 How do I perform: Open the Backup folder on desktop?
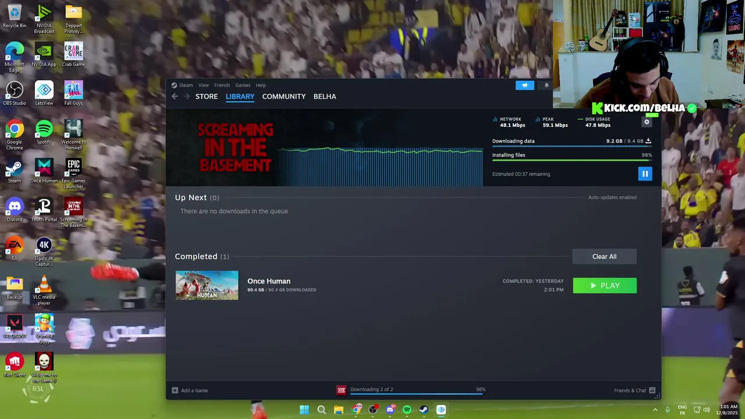(15, 287)
